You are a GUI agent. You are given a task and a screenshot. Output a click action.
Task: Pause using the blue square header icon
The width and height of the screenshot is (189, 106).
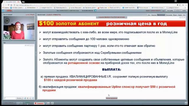click(x=95, y=11)
